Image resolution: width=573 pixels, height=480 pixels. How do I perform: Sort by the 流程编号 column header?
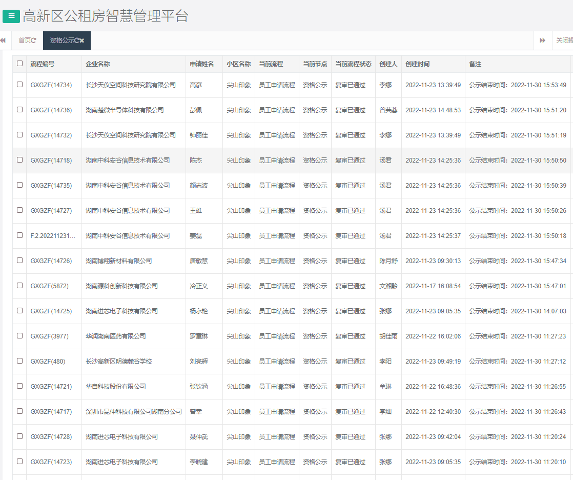tap(43, 64)
